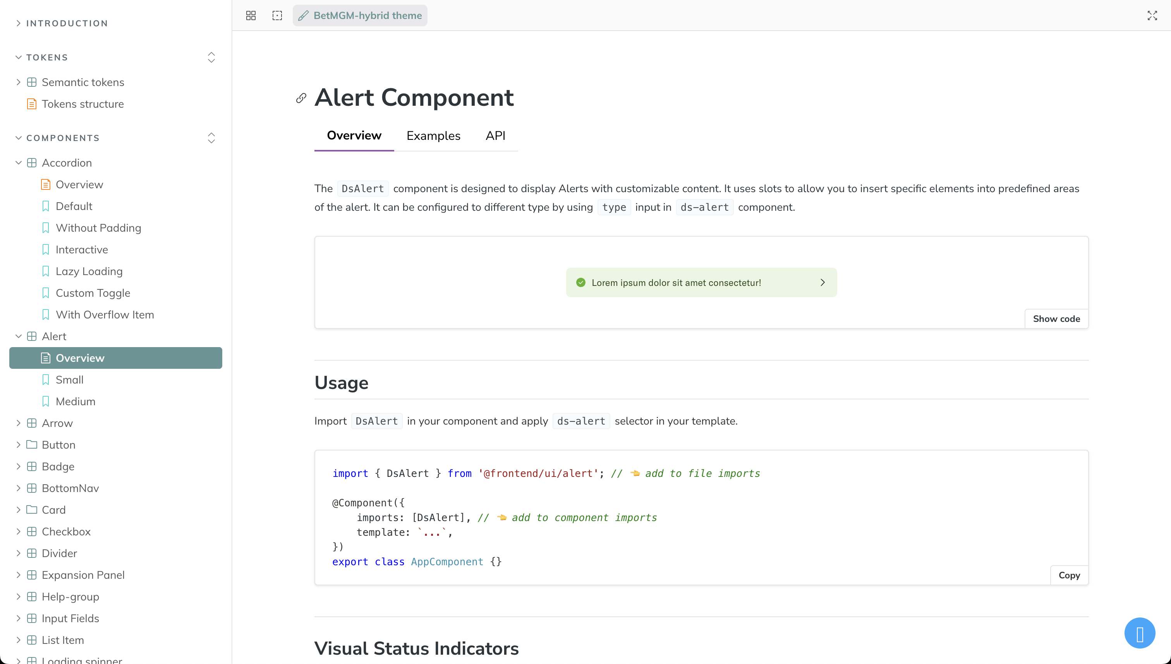This screenshot has width=1171, height=664.
Task: Copy the usage code snippet
Action: pyautogui.click(x=1069, y=575)
